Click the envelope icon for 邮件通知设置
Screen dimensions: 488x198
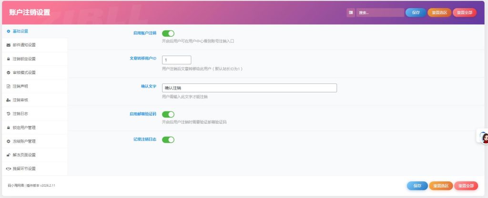9,45
